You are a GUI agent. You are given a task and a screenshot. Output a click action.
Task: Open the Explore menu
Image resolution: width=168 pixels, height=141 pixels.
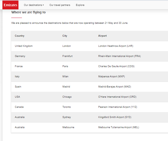tap(80, 5)
